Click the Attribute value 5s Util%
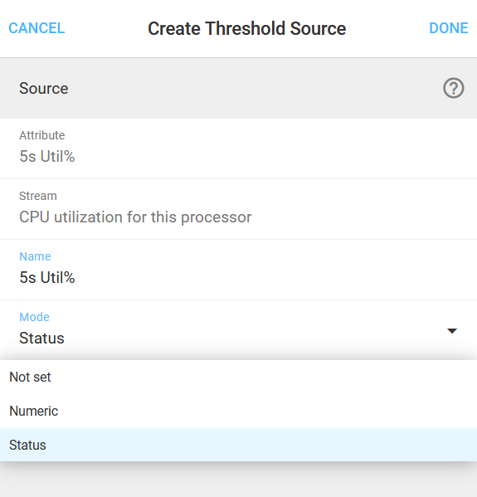The height and width of the screenshot is (497, 477). click(x=47, y=156)
